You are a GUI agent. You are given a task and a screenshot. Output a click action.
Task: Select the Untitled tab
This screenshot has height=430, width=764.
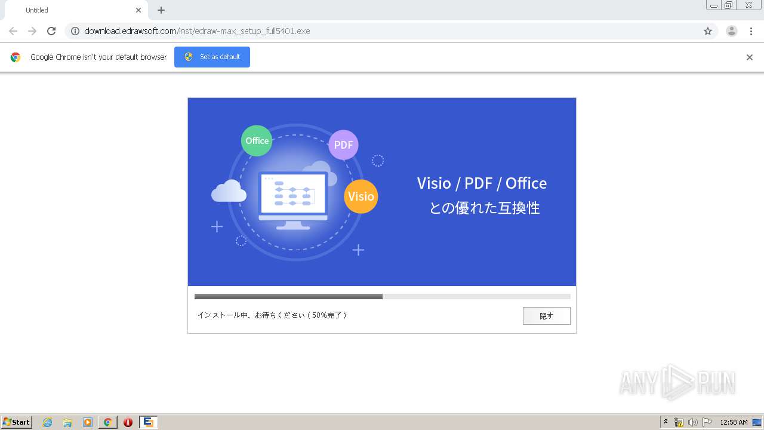point(76,10)
